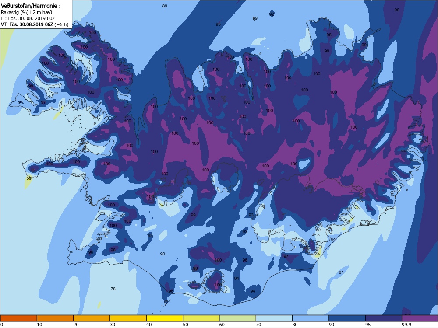
Task: Select the "VT: Fös. 30.08.2019 06Z (+6 h)" line
Action: (35, 24)
